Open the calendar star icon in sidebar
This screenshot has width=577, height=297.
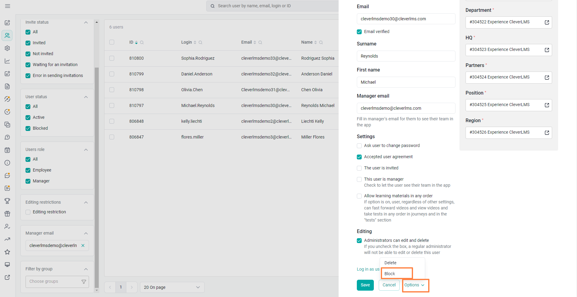(x=7, y=150)
